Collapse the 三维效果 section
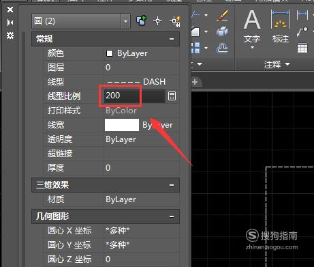The height and width of the screenshot is (267, 314). (x=172, y=185)
